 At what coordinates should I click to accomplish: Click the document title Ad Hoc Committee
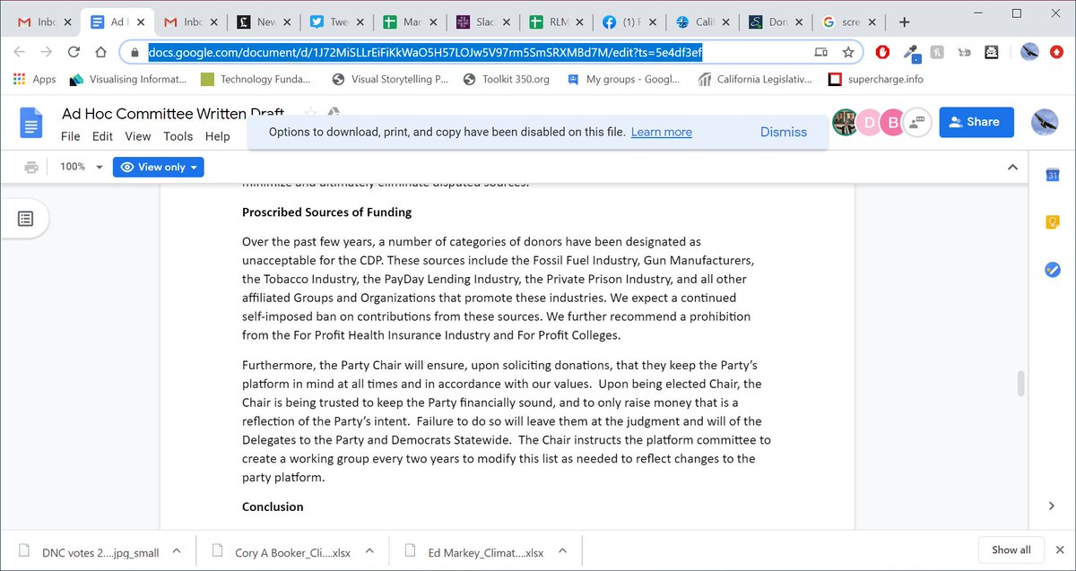coord(173,114)
